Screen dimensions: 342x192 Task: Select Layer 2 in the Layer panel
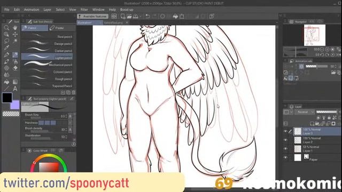[316, 140]
